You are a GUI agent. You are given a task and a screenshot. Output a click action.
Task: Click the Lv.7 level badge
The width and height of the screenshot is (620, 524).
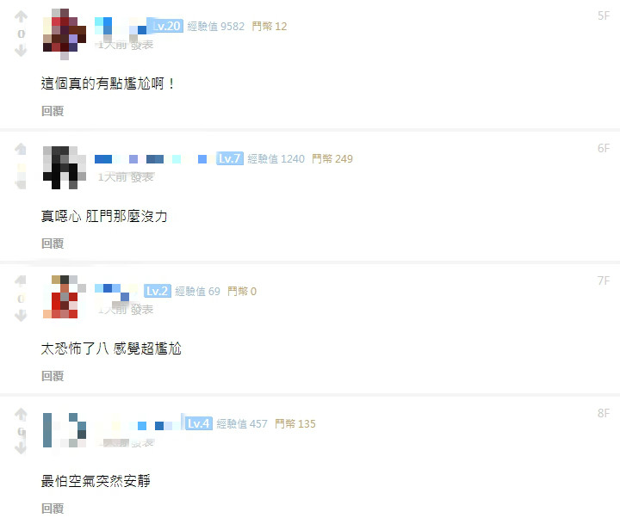(230, 158)
